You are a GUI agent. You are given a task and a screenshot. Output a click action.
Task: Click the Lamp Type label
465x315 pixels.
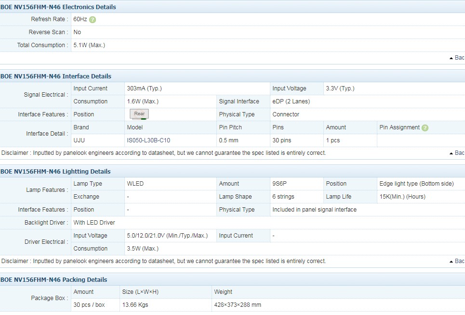[x=88, y=184]
